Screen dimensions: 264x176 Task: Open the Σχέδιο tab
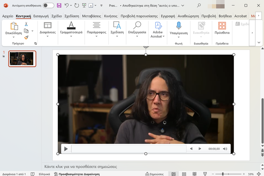(57, 16)
